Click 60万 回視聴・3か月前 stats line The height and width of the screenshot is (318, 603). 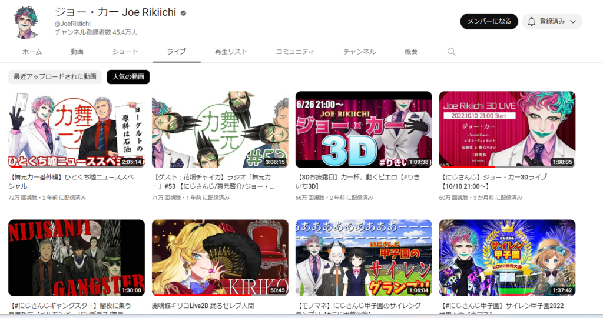481,198
